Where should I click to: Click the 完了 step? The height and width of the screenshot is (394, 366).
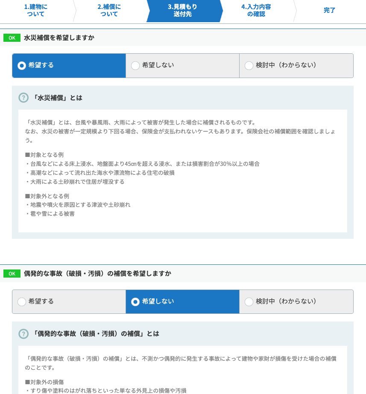pos(329,11)
